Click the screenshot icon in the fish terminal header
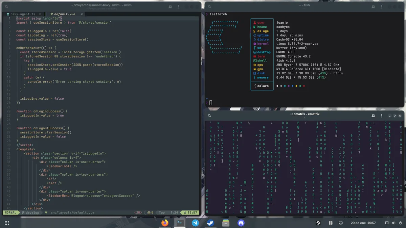This screenshot has height=228, width=406. 373,6
